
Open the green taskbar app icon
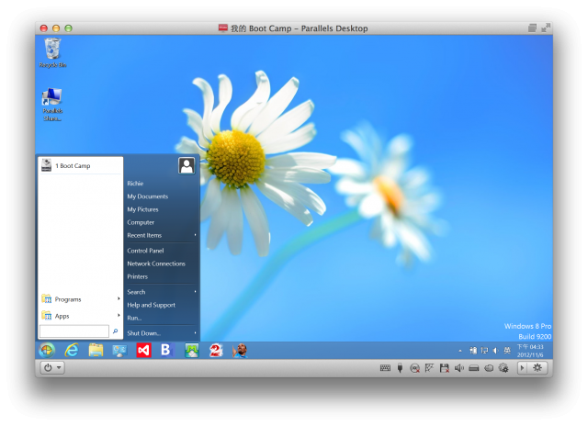click(x=192, y=351)
